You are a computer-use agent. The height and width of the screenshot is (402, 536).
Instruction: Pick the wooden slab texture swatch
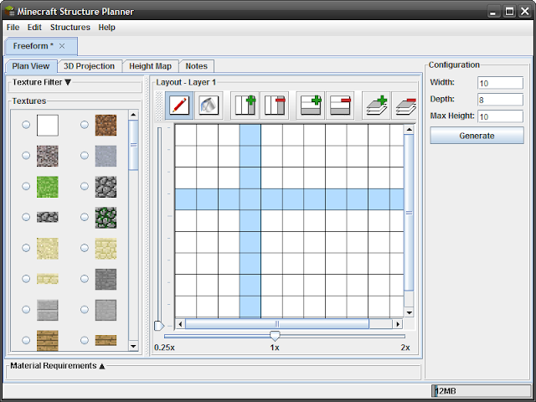pos(106,340)
